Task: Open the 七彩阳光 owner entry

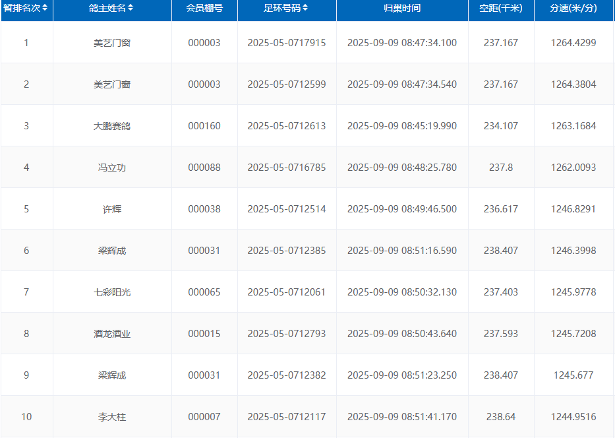Action: pos(112,292)
